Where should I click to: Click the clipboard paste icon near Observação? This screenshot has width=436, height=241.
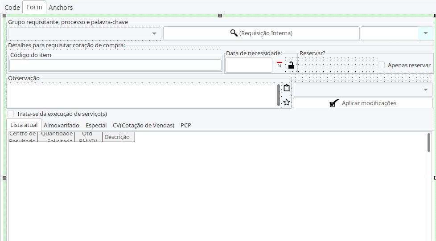[x=287, y=88]
